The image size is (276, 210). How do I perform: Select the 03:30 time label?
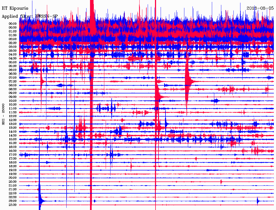pos(13,51)
